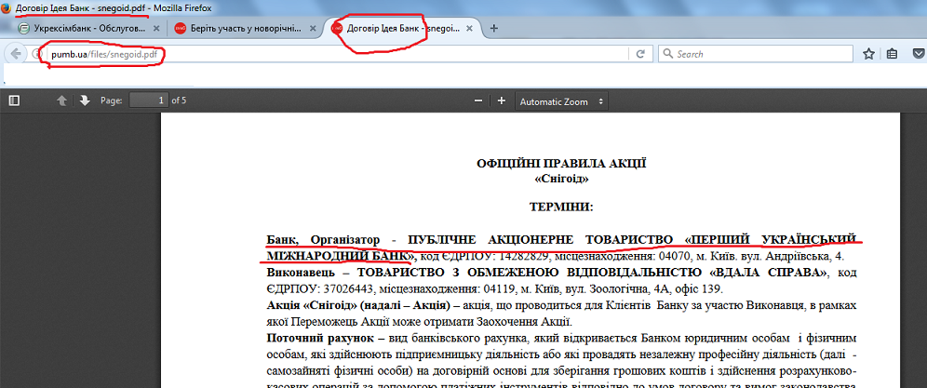Bookmark this page with star icon
The image size is (927, 388).
pyautogui.click(x=868, y=54)
